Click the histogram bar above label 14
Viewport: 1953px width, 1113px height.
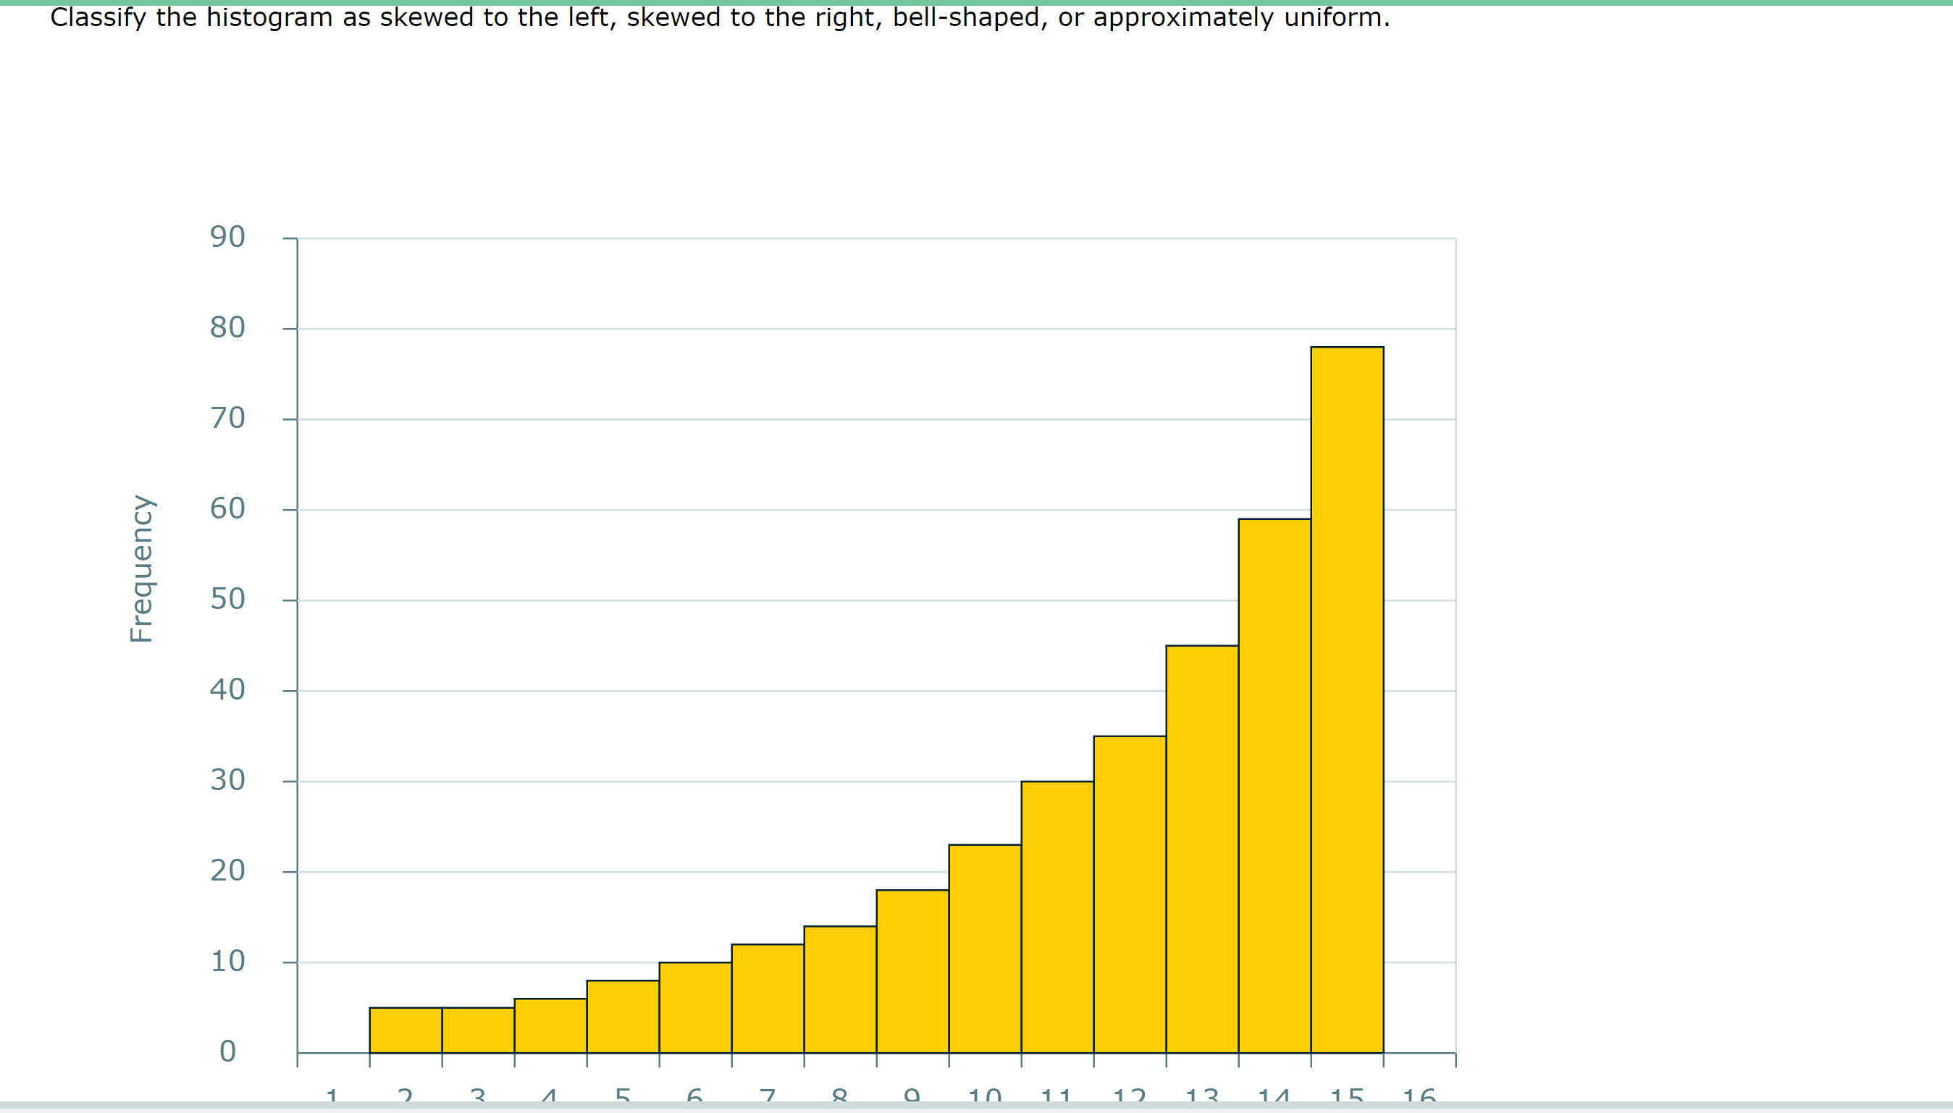pyautogui.click(x=1274, y=786)
